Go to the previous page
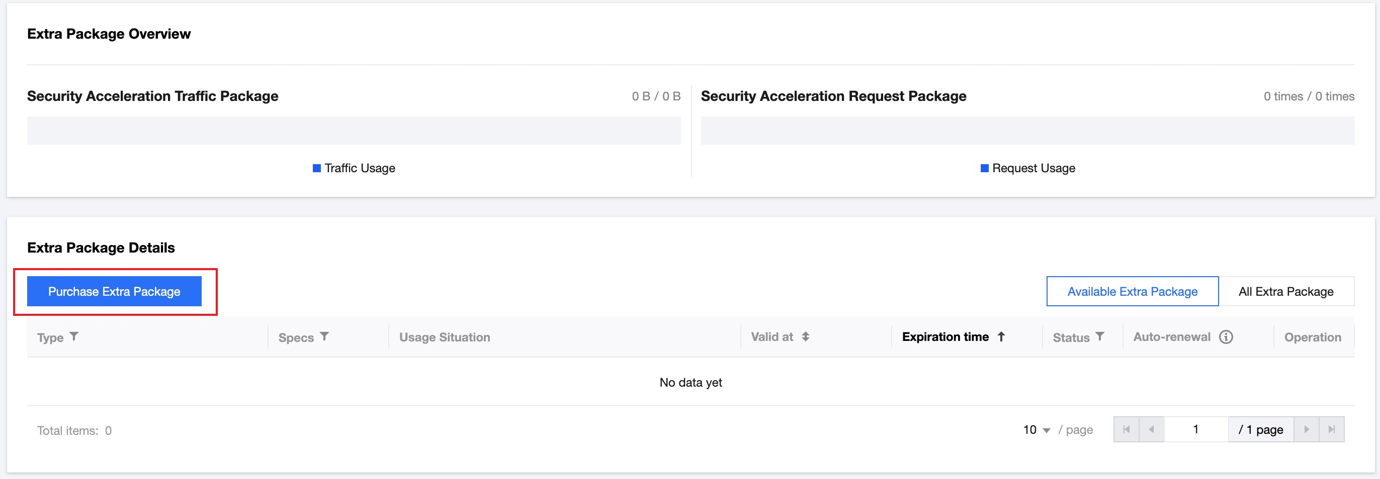 [1151, 429]
